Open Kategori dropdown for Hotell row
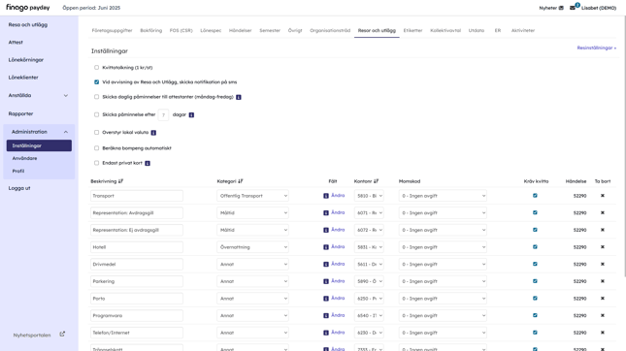The height and width of the screenshot is (351, 626). pyautogui.click(x=253, y=247)
